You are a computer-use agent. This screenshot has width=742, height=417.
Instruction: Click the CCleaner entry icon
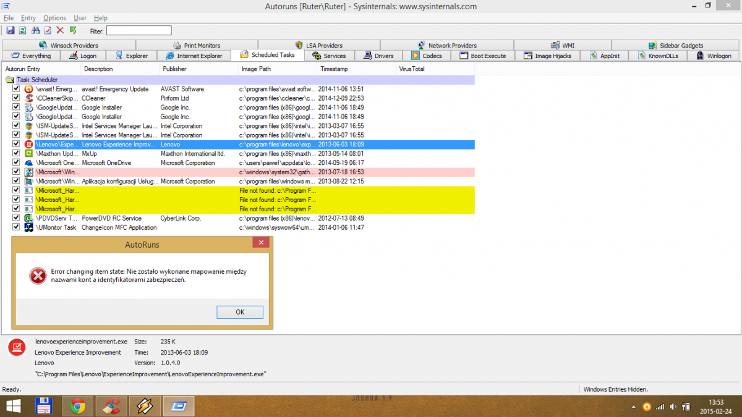(28, 98)
